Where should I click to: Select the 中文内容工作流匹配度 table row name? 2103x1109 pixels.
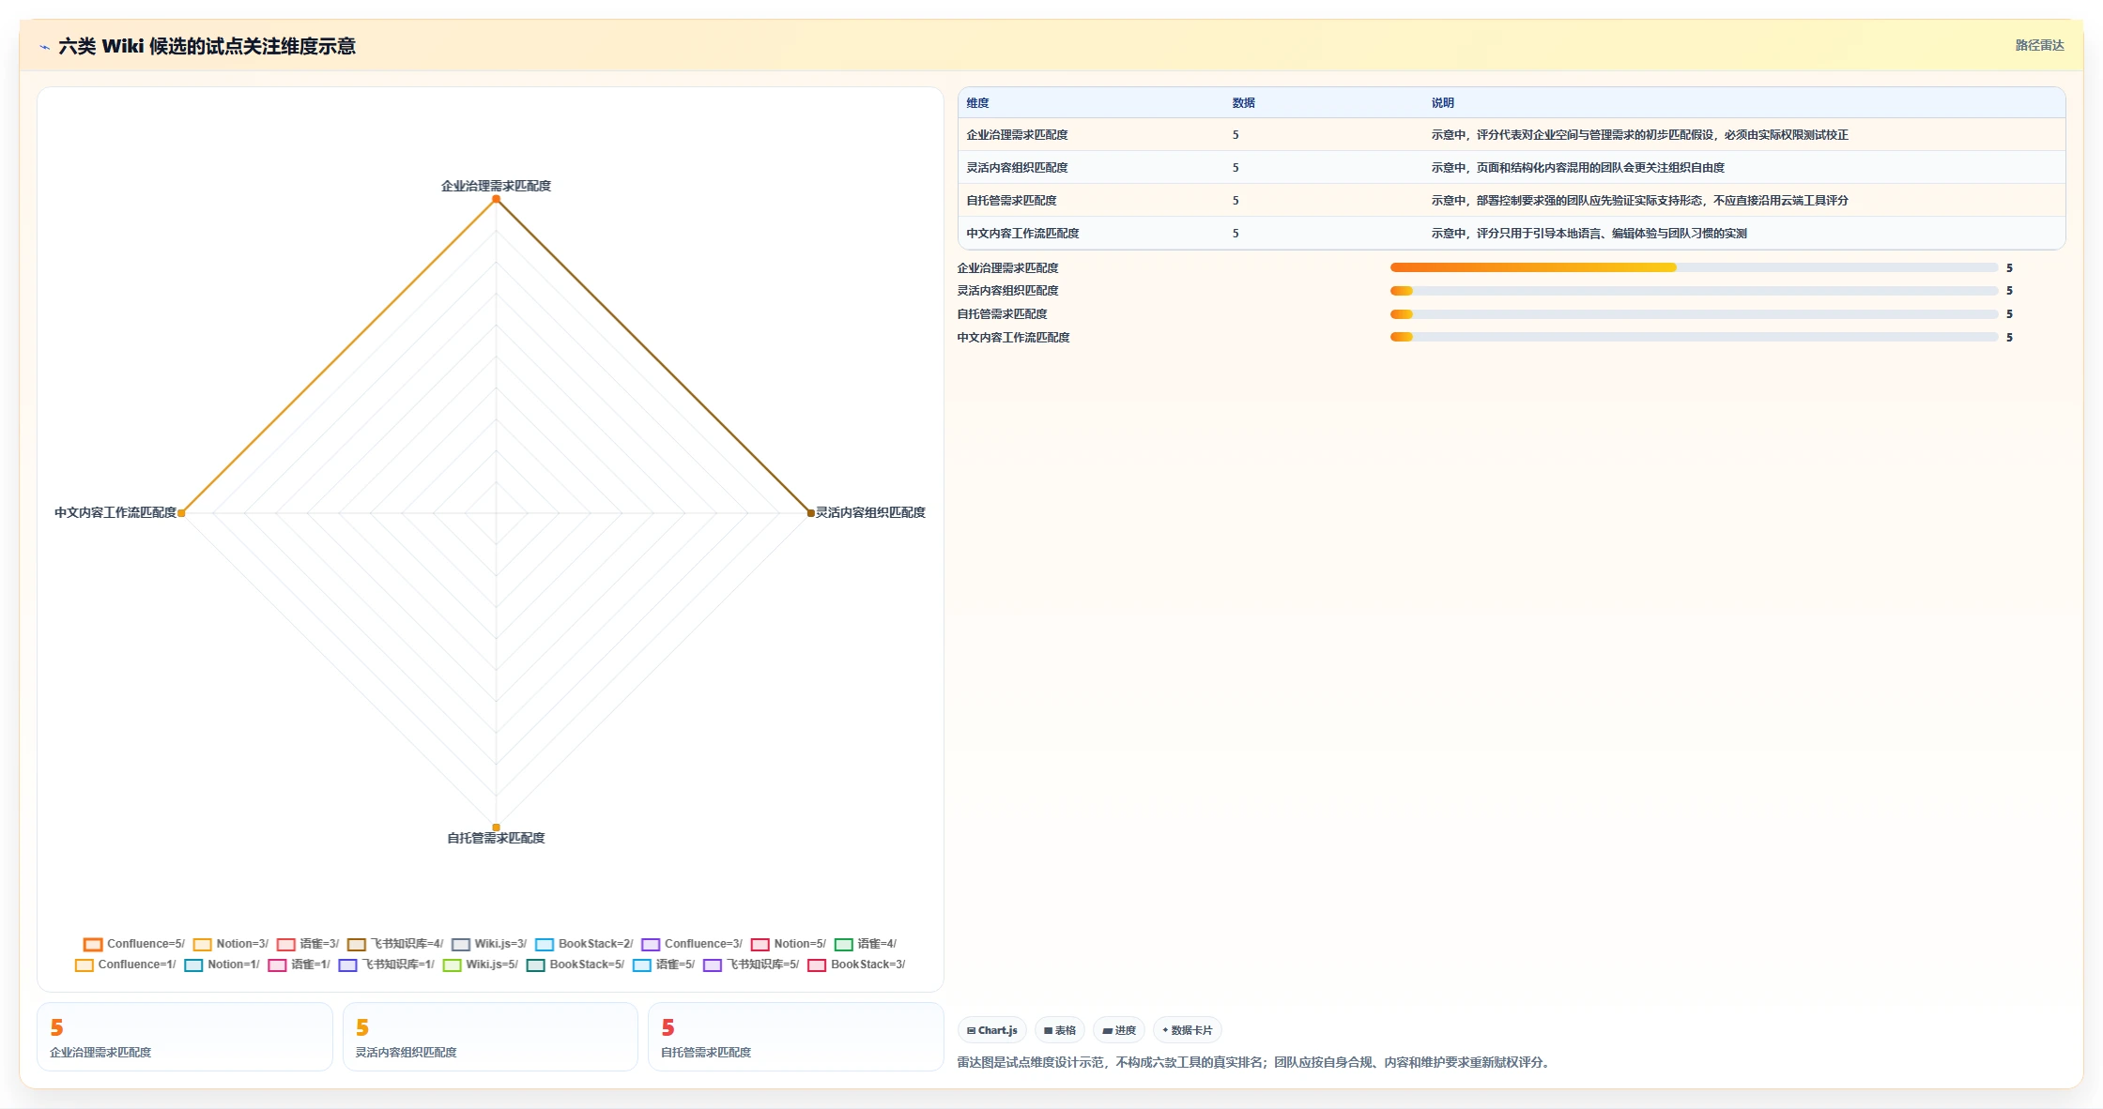tap(1022, 234)
